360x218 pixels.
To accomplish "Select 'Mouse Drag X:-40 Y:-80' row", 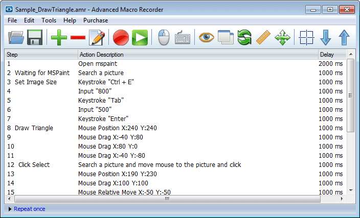I will [175, 156].
